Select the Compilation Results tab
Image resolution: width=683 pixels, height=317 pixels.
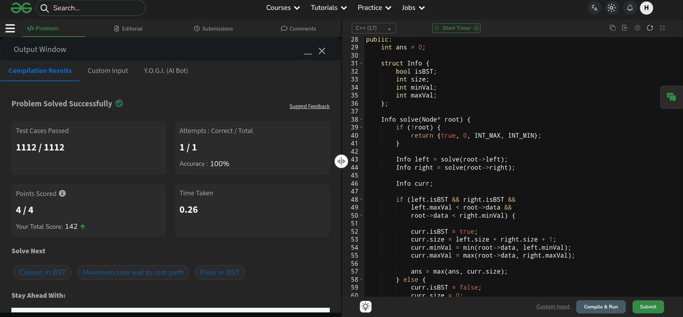click(40, 71)
